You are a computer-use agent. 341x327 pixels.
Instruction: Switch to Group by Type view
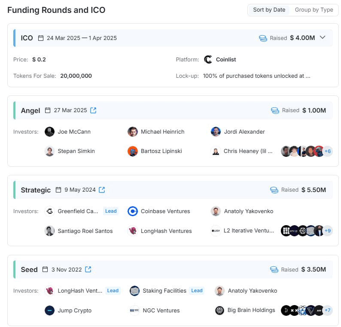coord(314,10)
